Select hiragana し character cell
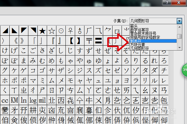 pyautogui.click(x=61, y=51)
